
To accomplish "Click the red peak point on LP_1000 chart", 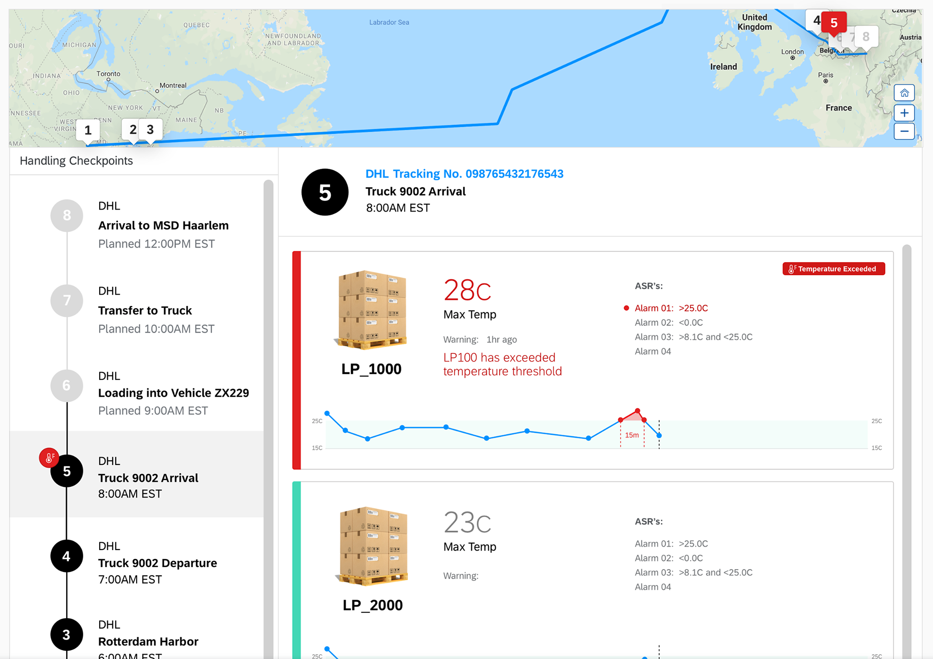I will tap(638, 411).
